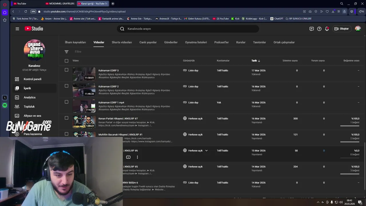Open the Kahraman EDRP 2 video thumbnail

coord(84,90)
